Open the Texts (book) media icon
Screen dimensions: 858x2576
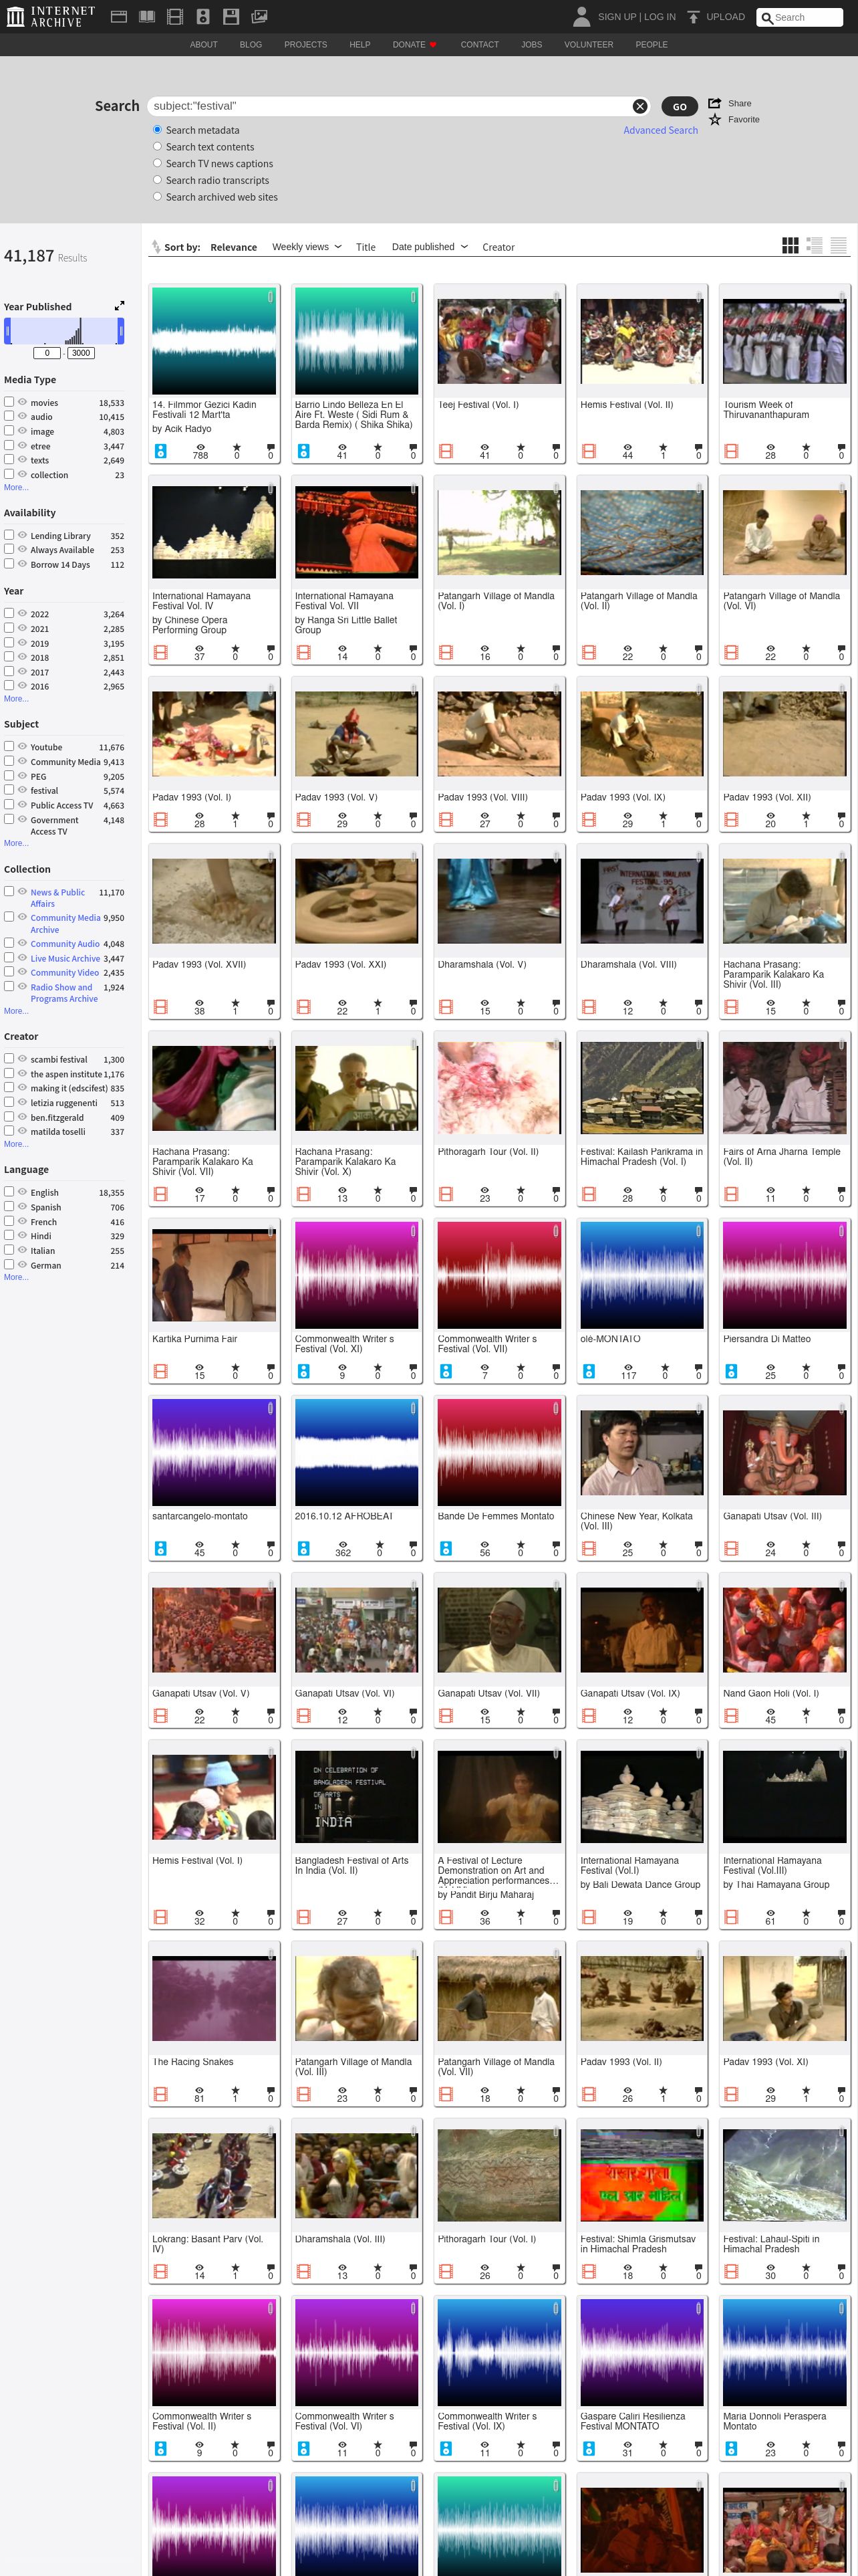click(x=147, y=16)
